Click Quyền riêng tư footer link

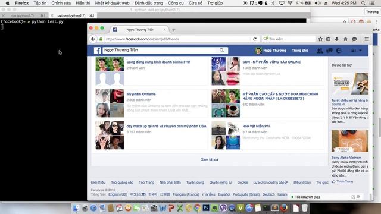pyautogui.click(x=220, y=182)
